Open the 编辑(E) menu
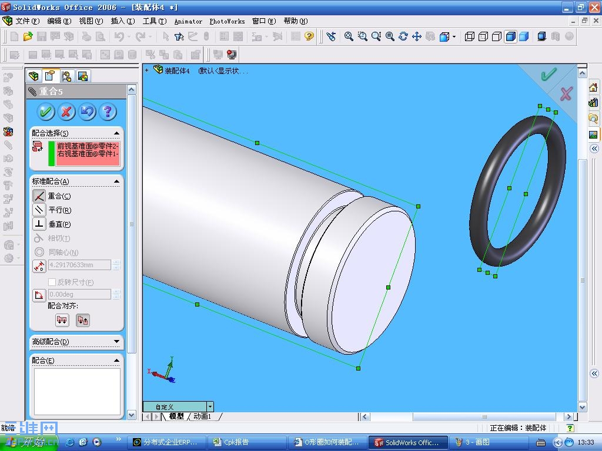Viewport: 602px width, 451px height. [59, 21]
